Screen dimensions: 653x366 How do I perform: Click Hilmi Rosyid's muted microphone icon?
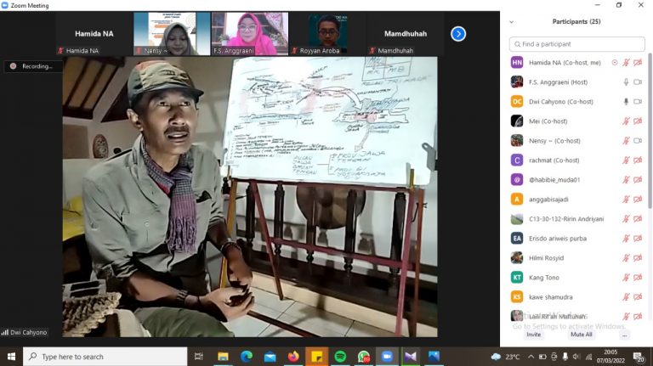click(626, 258)
